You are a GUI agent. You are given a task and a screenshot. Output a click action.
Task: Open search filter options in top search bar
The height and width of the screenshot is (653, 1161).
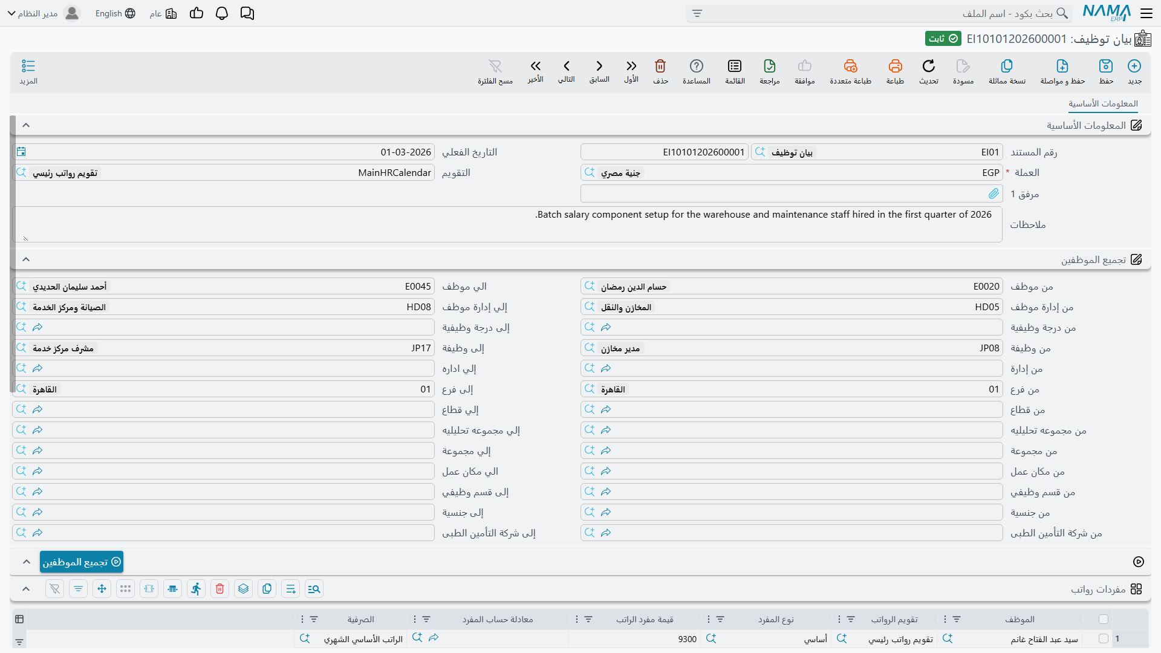click(x=697, y=13)
